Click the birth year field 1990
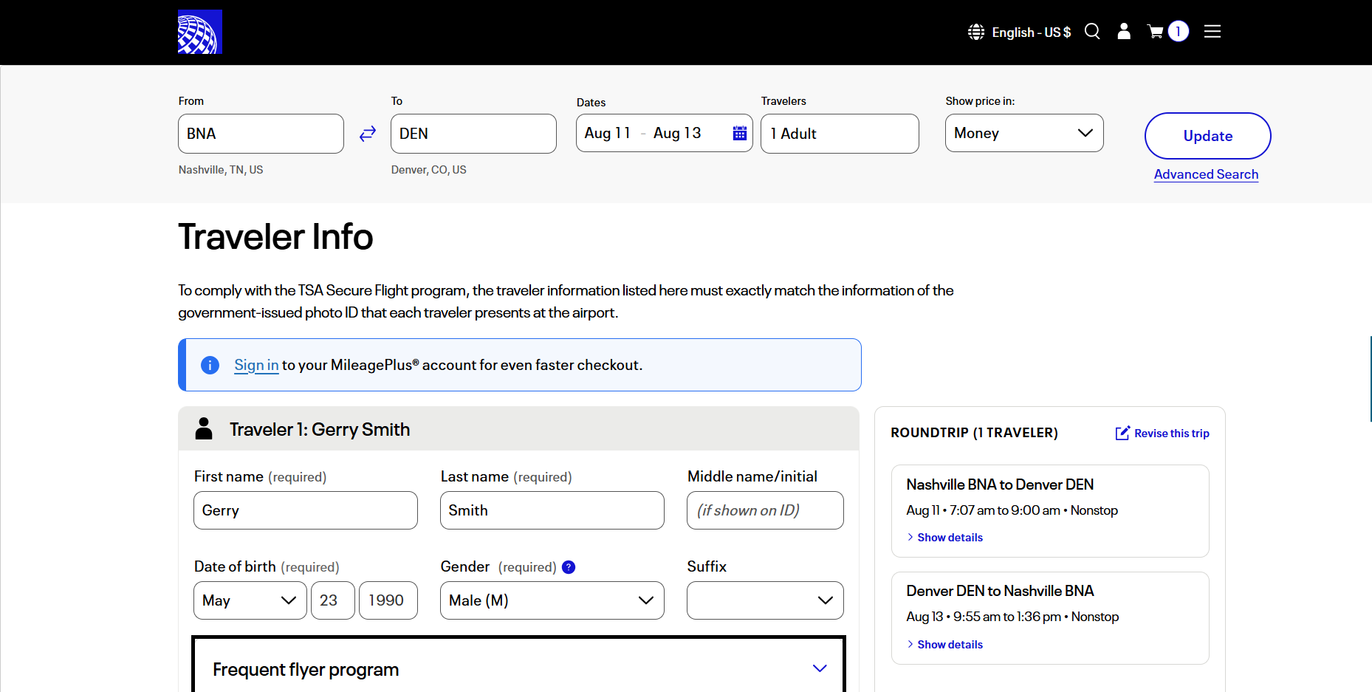The height and width of the screenshot is (692, 1372). 388,600
